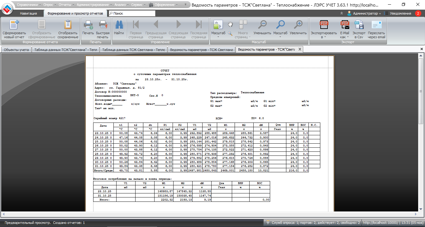Click 'Переслать через email' icon
425x227 pixels.
click(376, 25)
